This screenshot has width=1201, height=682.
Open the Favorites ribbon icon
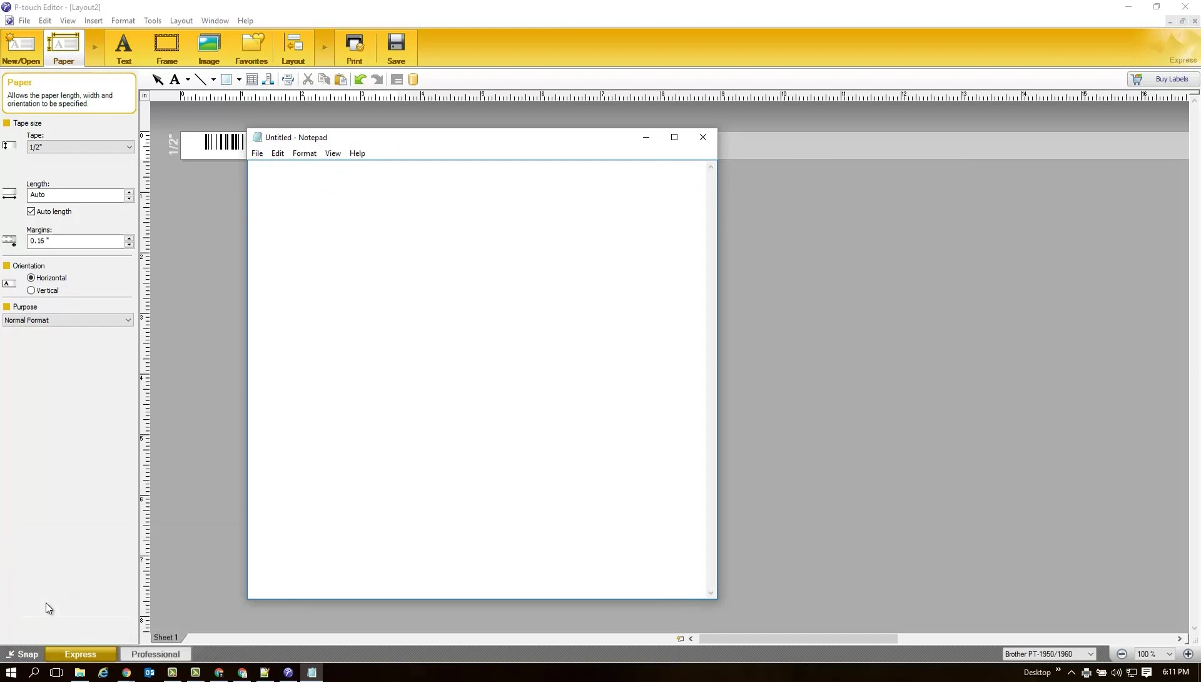251,48
